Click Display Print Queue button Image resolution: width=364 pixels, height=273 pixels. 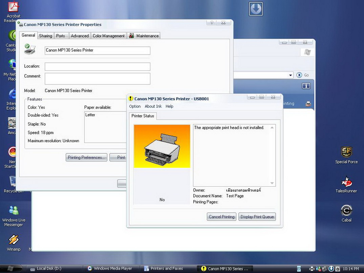pyautogui.click(x=257, y=216)
